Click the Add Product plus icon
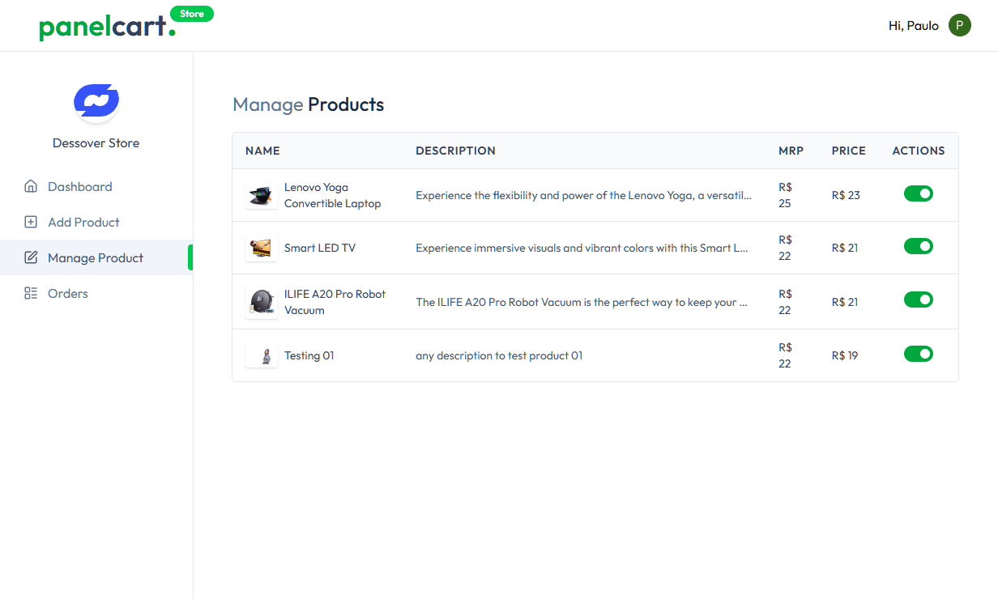The height and width of the screenshot is (599, 998). 31,222
